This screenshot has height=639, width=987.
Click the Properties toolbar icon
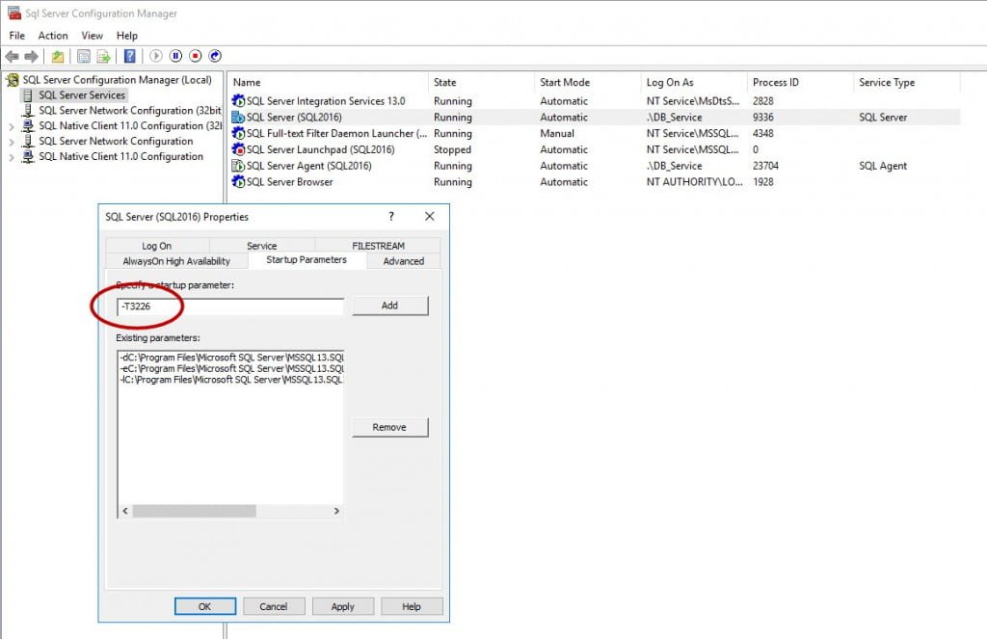click(x=83, y=56)
